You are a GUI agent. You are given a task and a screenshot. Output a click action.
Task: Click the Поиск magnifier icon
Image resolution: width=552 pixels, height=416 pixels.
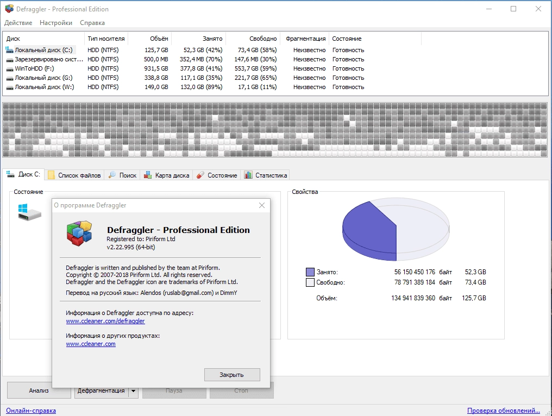(x=112, y=175)
